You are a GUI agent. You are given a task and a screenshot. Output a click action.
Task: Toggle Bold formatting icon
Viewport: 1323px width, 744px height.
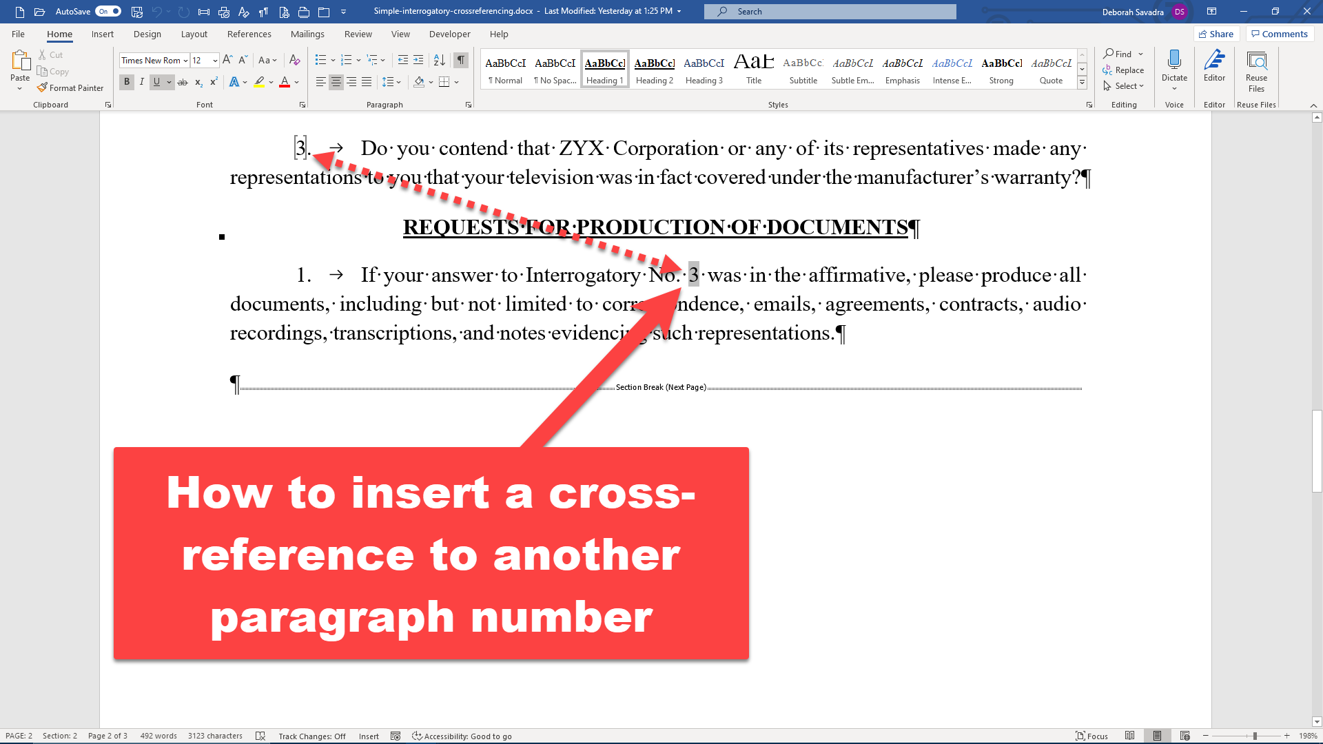click(x=127, y=82)
